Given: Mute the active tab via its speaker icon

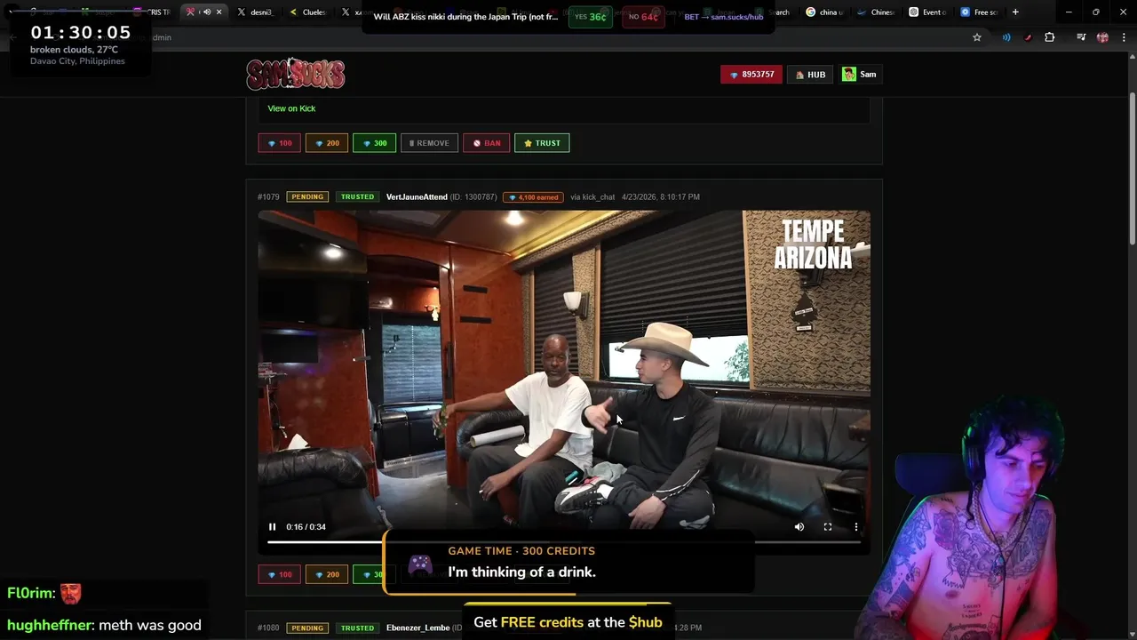Looking at the screenshot, I should [206, 12].
